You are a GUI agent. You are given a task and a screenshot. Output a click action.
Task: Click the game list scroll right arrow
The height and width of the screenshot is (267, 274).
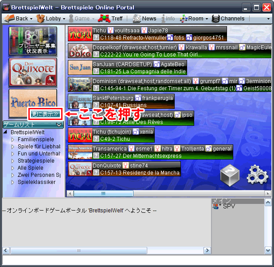268,194
